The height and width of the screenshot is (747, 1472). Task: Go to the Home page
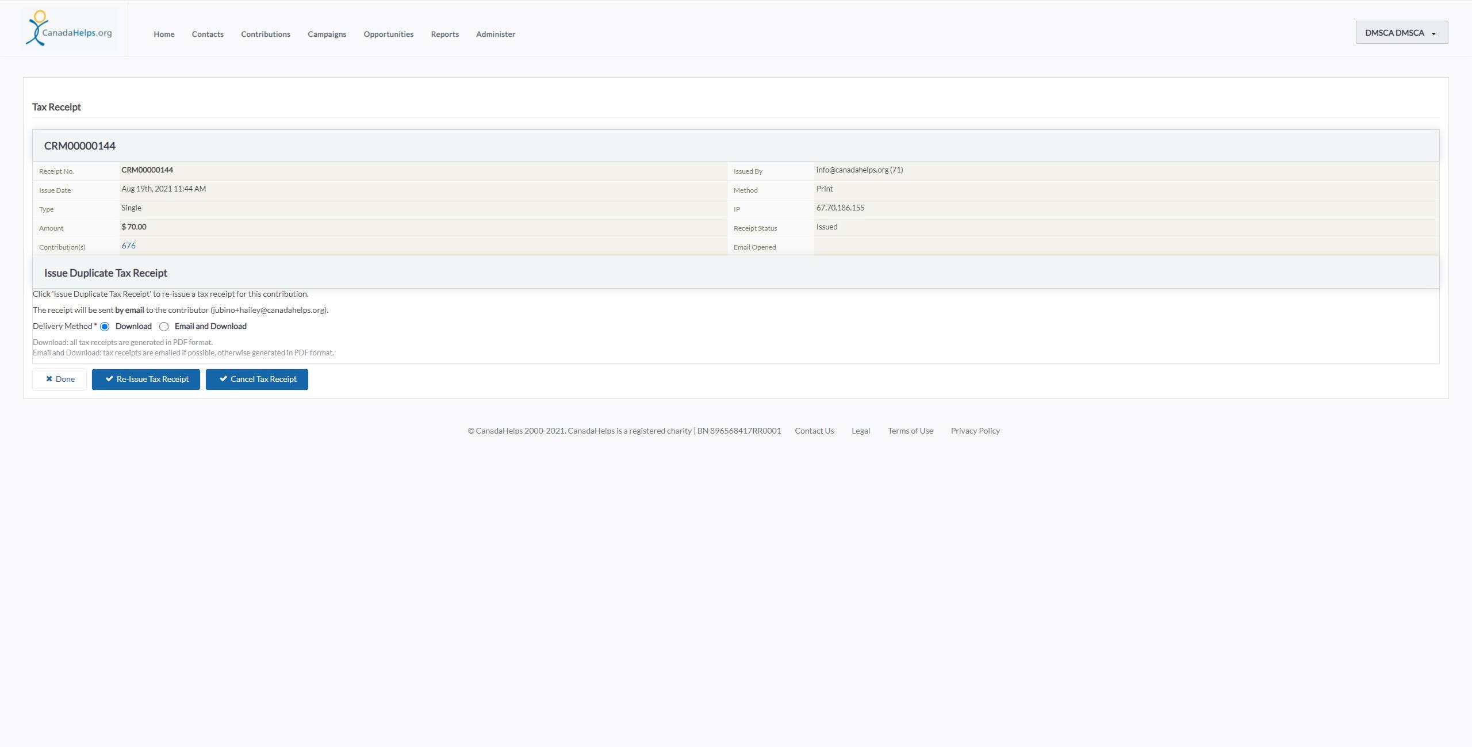[x=164, y=35]
